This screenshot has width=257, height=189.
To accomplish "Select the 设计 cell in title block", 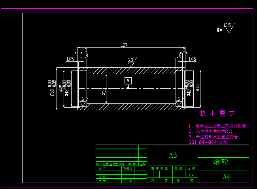I will 102,168.
